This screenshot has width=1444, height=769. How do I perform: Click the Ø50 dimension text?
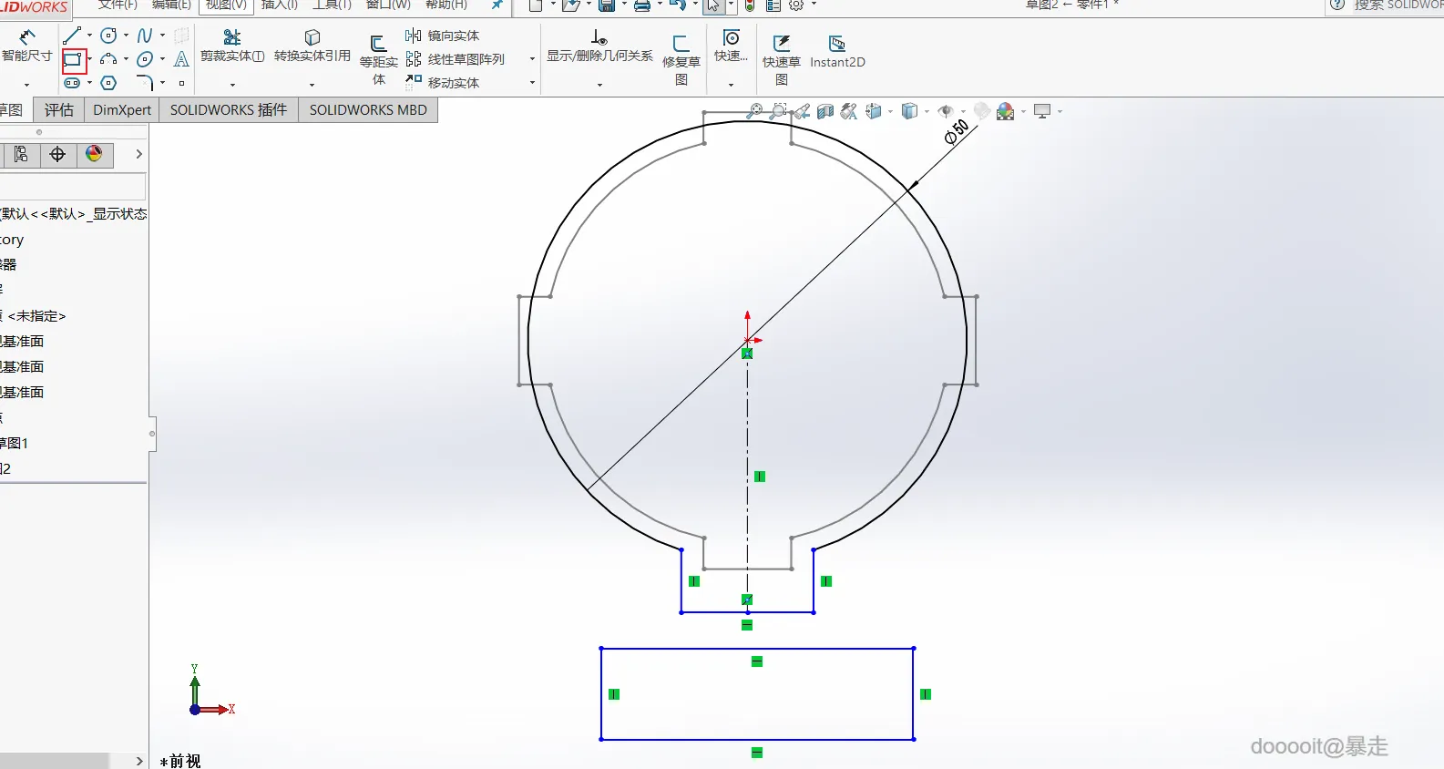[x=957, y=132]
